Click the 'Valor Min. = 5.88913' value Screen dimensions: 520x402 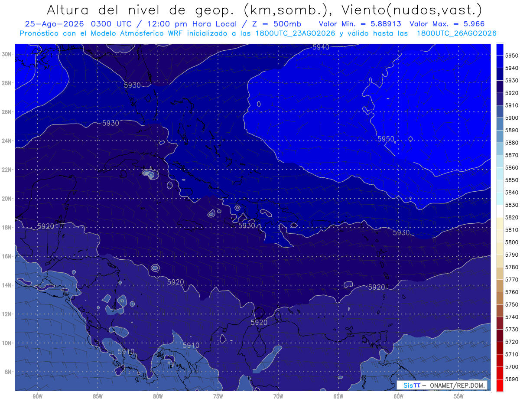click(x=360, y=24)
